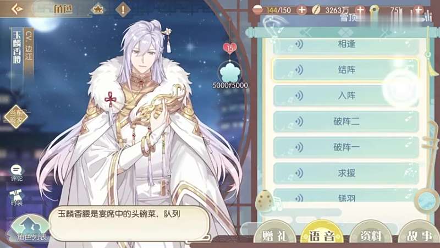Play the 破阵一 voice line

pyautogui.click(x=346, y=147)
